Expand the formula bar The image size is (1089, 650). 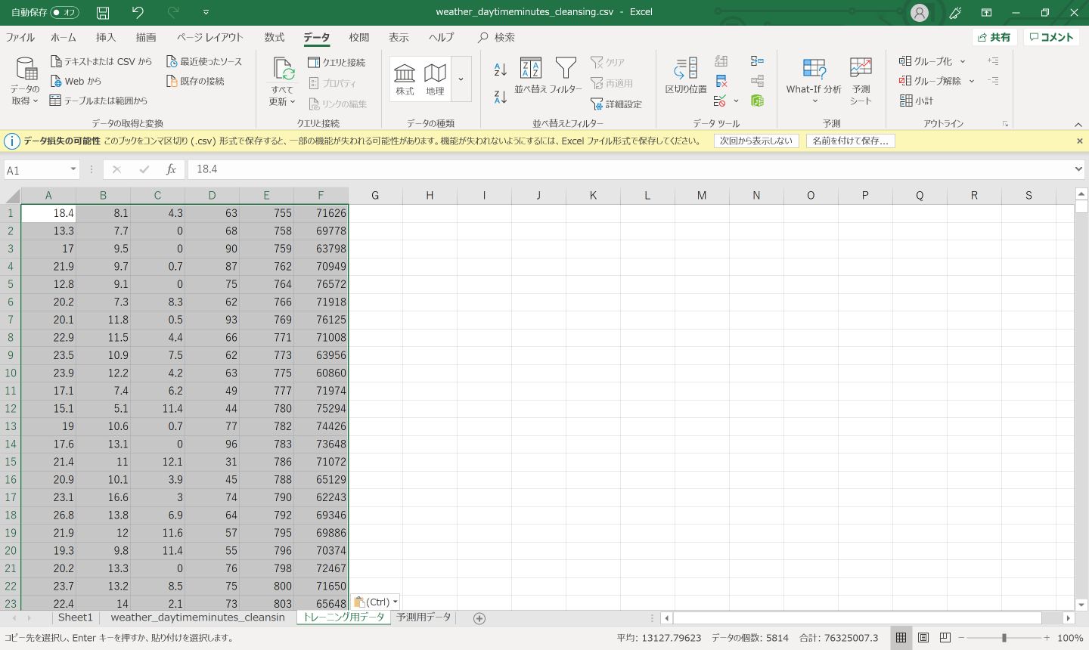(x=1079, y=169)
